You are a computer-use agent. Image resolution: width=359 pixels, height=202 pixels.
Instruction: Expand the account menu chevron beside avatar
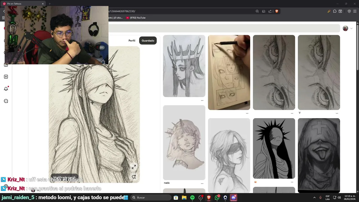tap(351, 28)
